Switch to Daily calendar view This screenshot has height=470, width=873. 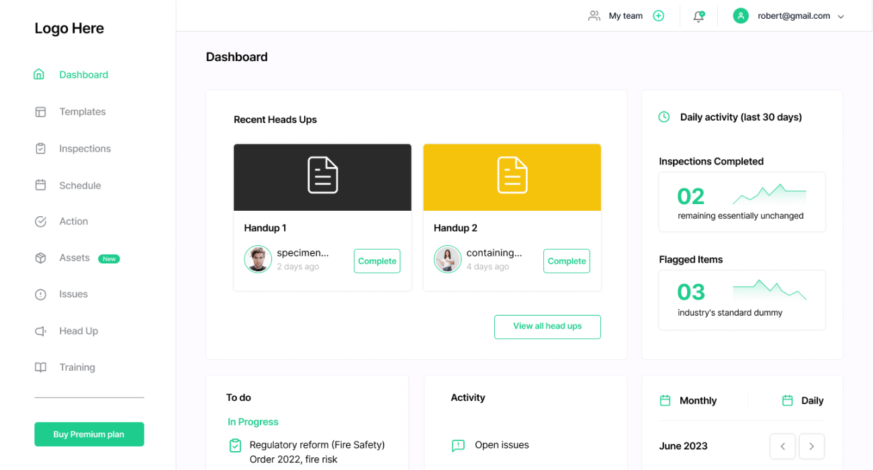pos(813,400)
